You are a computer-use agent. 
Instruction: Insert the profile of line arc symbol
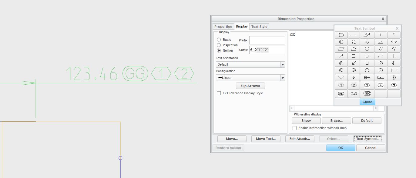pyautogui.click(x=380, y=56)
